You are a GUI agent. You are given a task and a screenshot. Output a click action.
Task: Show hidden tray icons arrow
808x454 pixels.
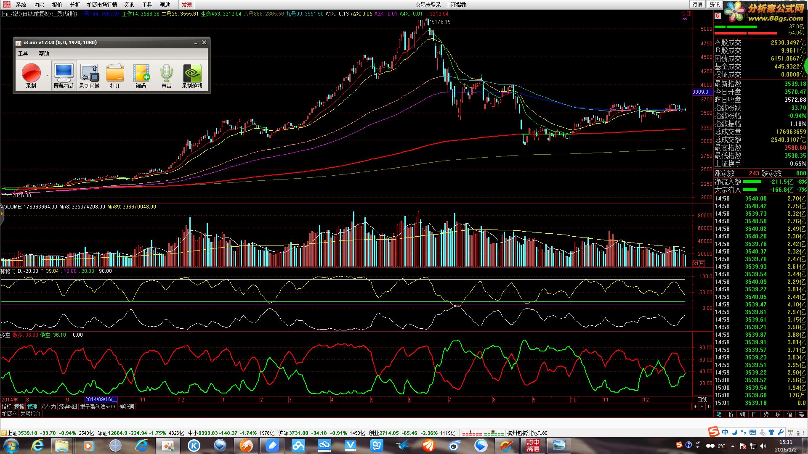pyautogui.click(x=733, y=446)
